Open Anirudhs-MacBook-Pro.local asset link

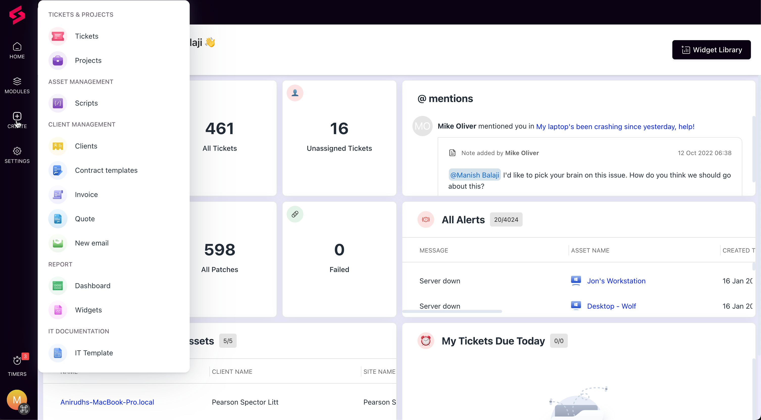[x=107, y=402]
